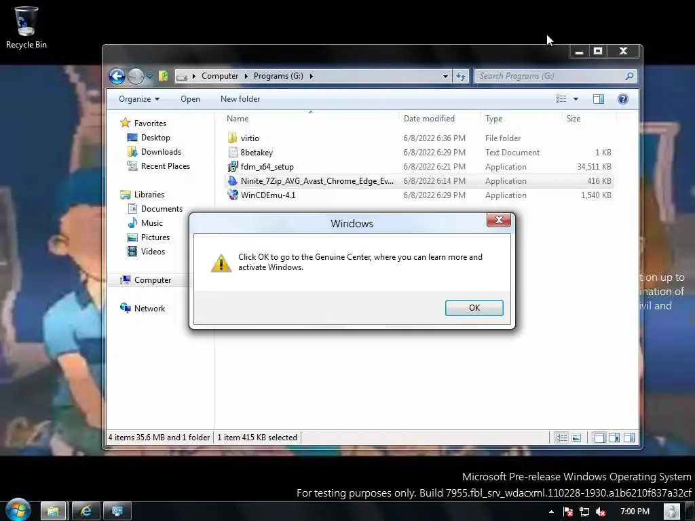
Task: Sort by Size column header
Action: [x=573, y=118]
